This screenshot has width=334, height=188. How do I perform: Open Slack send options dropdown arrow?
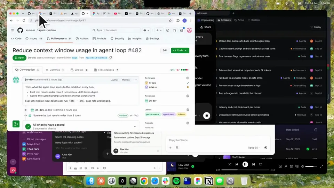click(x=160, y=168)
